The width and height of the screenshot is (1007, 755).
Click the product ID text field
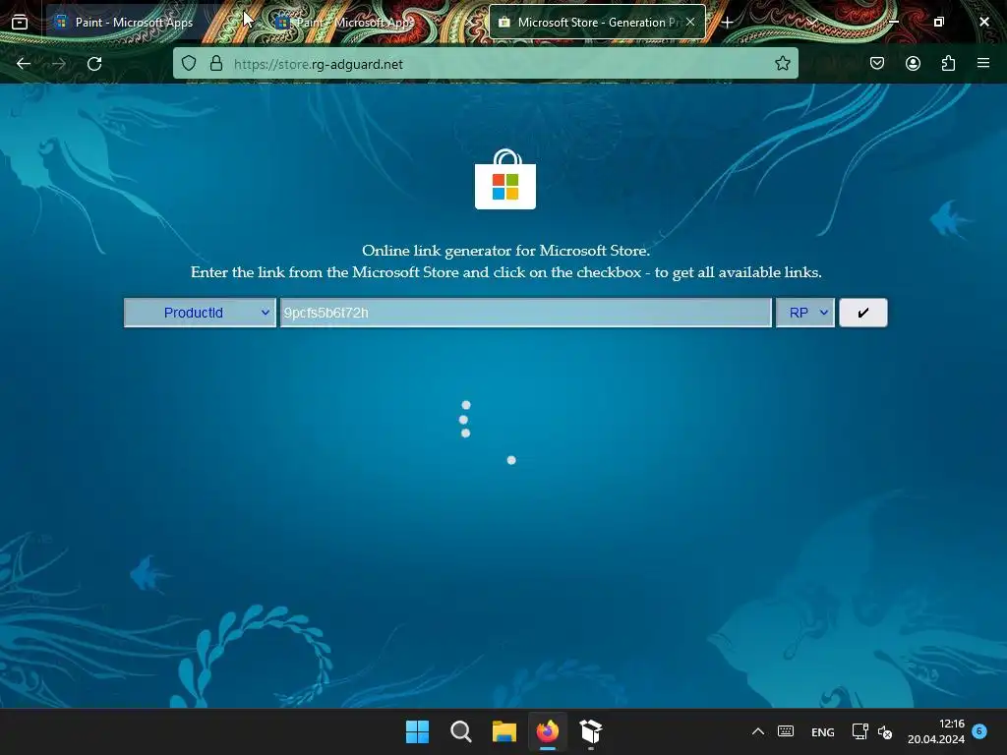(525, 313)
